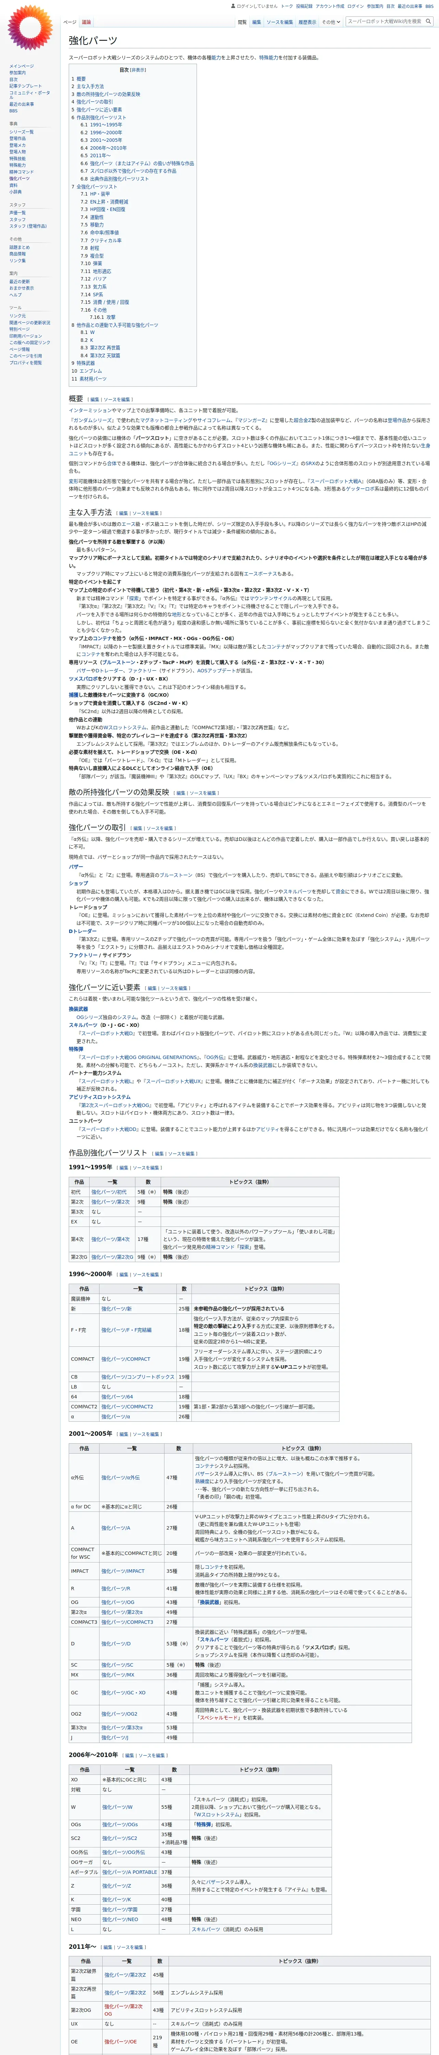
Task: Open the ソースを編集 tab
Action: tap(280, 22)
